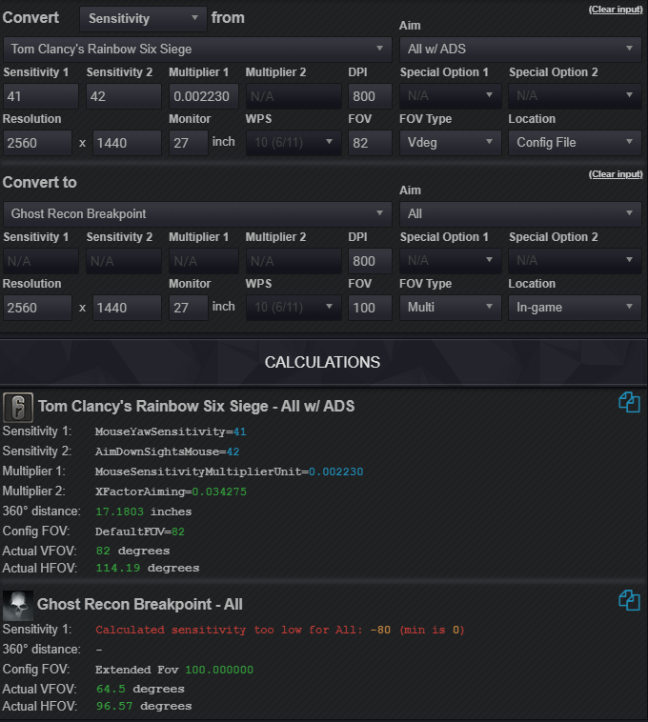
Task: Copy the Rainbow Six Siege calculation results
Action: click(629, 402)
